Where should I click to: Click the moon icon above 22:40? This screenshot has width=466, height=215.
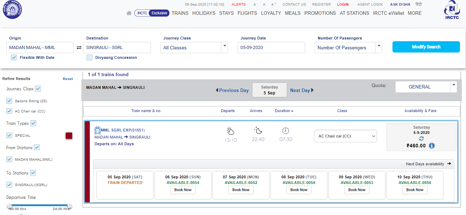(x=258, y=131)
